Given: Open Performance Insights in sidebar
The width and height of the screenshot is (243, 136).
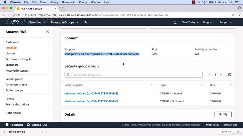Looking at the screenshot, I should 18,59.
